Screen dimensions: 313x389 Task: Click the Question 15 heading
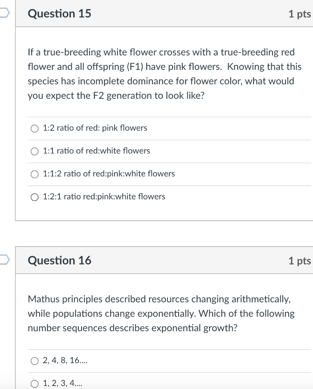(60, 13)
